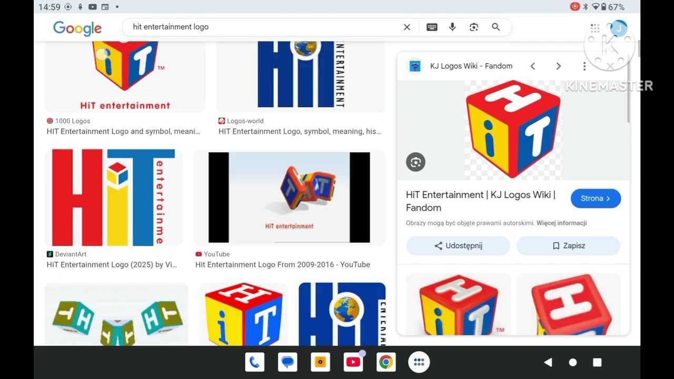Screen dimensions: 674x379
Task: Open the three-dot options in image panel
Action: click(x=584, y=66)
